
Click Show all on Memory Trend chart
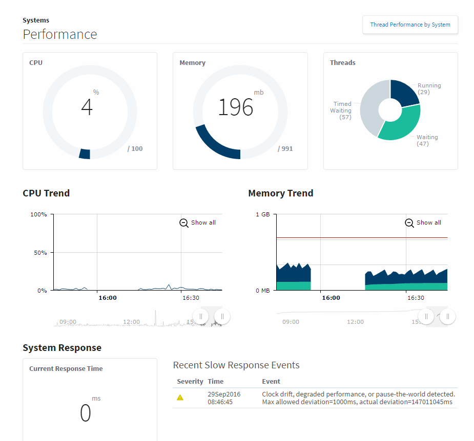coord(428,223)
